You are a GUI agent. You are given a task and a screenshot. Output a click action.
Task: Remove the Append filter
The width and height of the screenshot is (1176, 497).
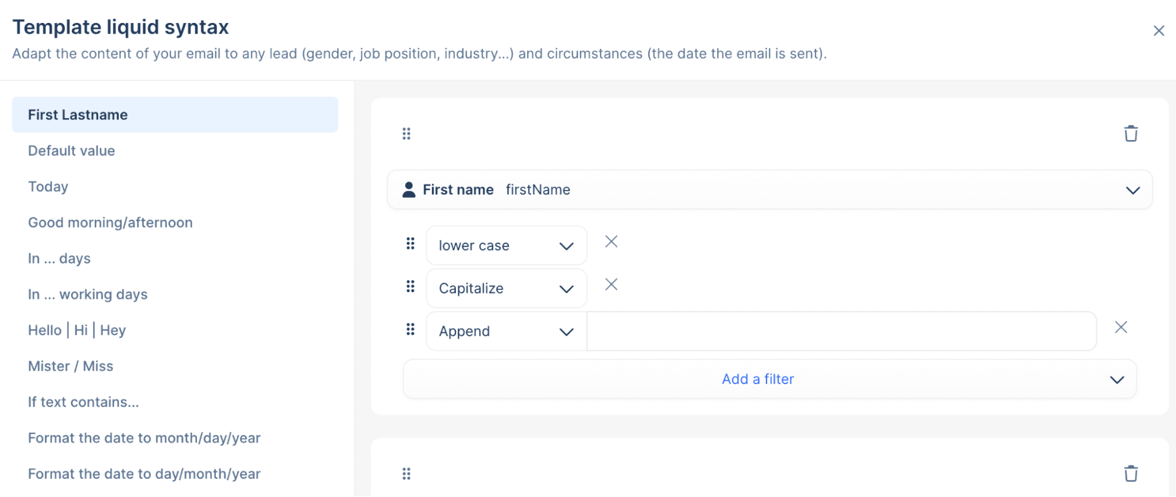1121,328
